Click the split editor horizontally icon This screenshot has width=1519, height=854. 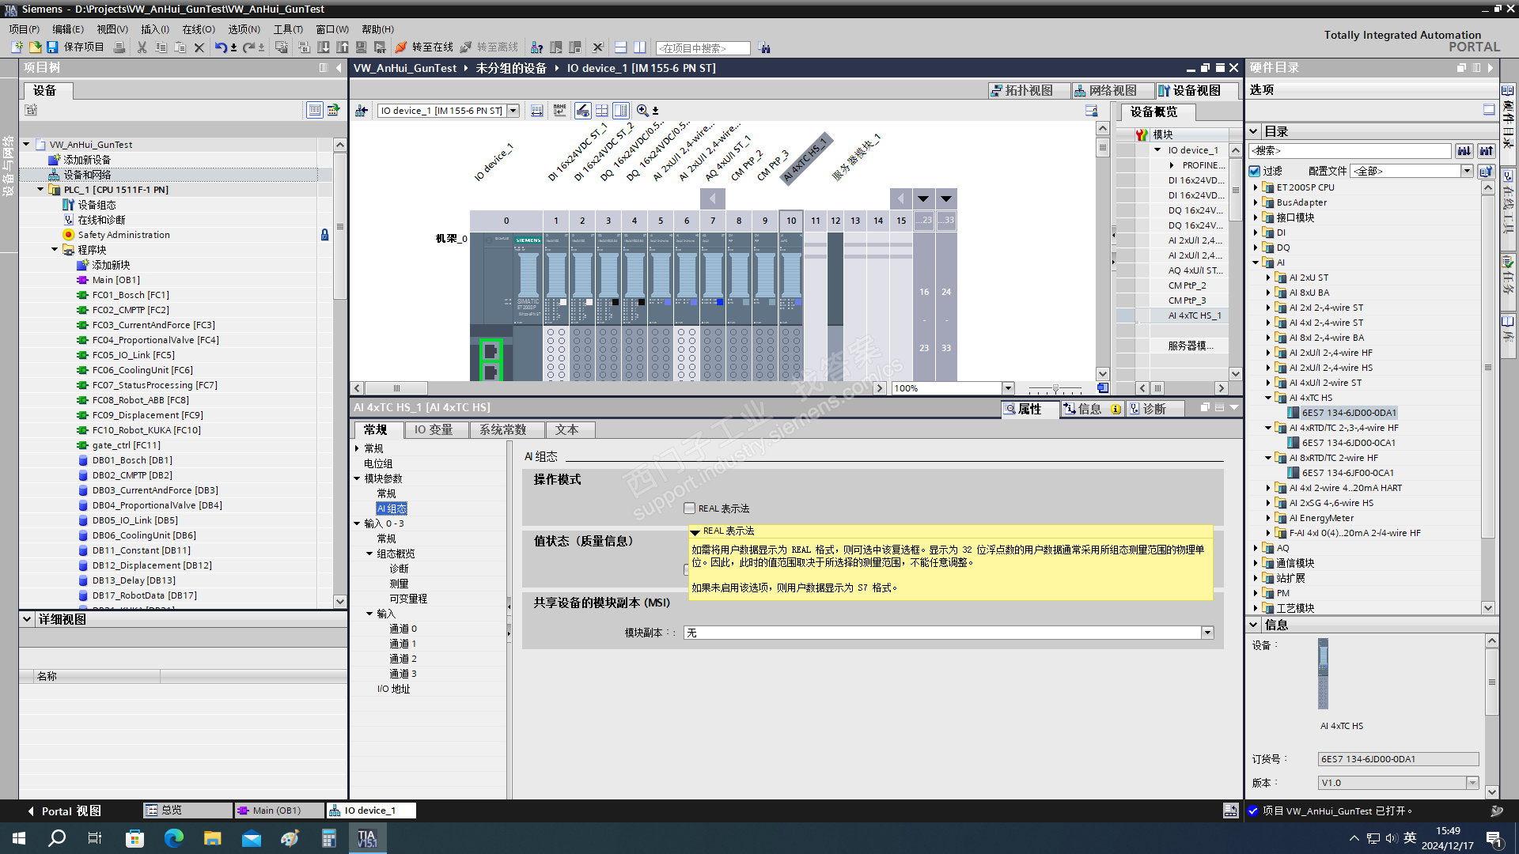621,47
